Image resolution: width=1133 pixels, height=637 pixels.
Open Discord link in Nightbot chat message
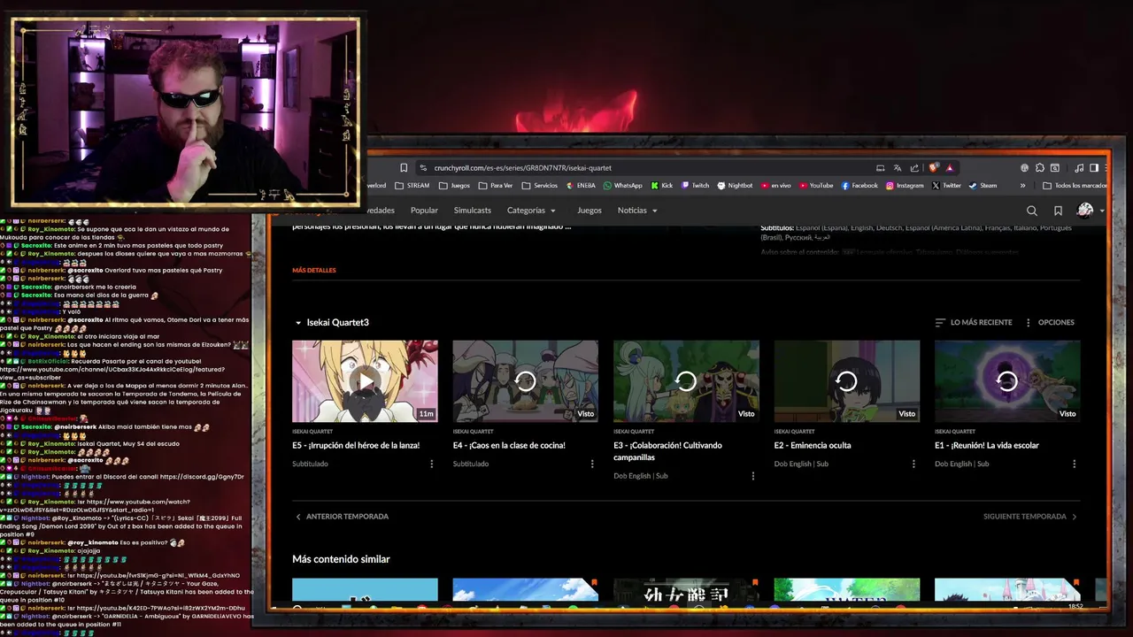[203, 477]
